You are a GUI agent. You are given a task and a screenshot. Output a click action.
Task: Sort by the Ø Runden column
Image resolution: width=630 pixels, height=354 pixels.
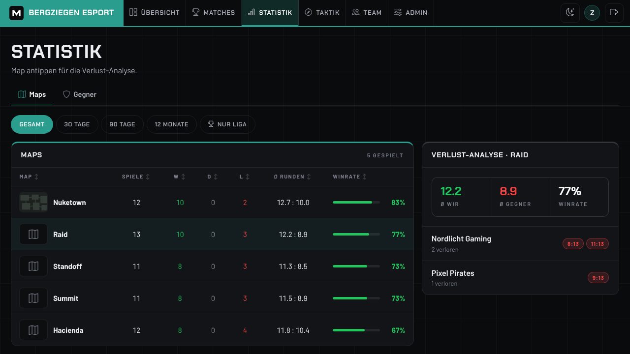tap(293, 177)
